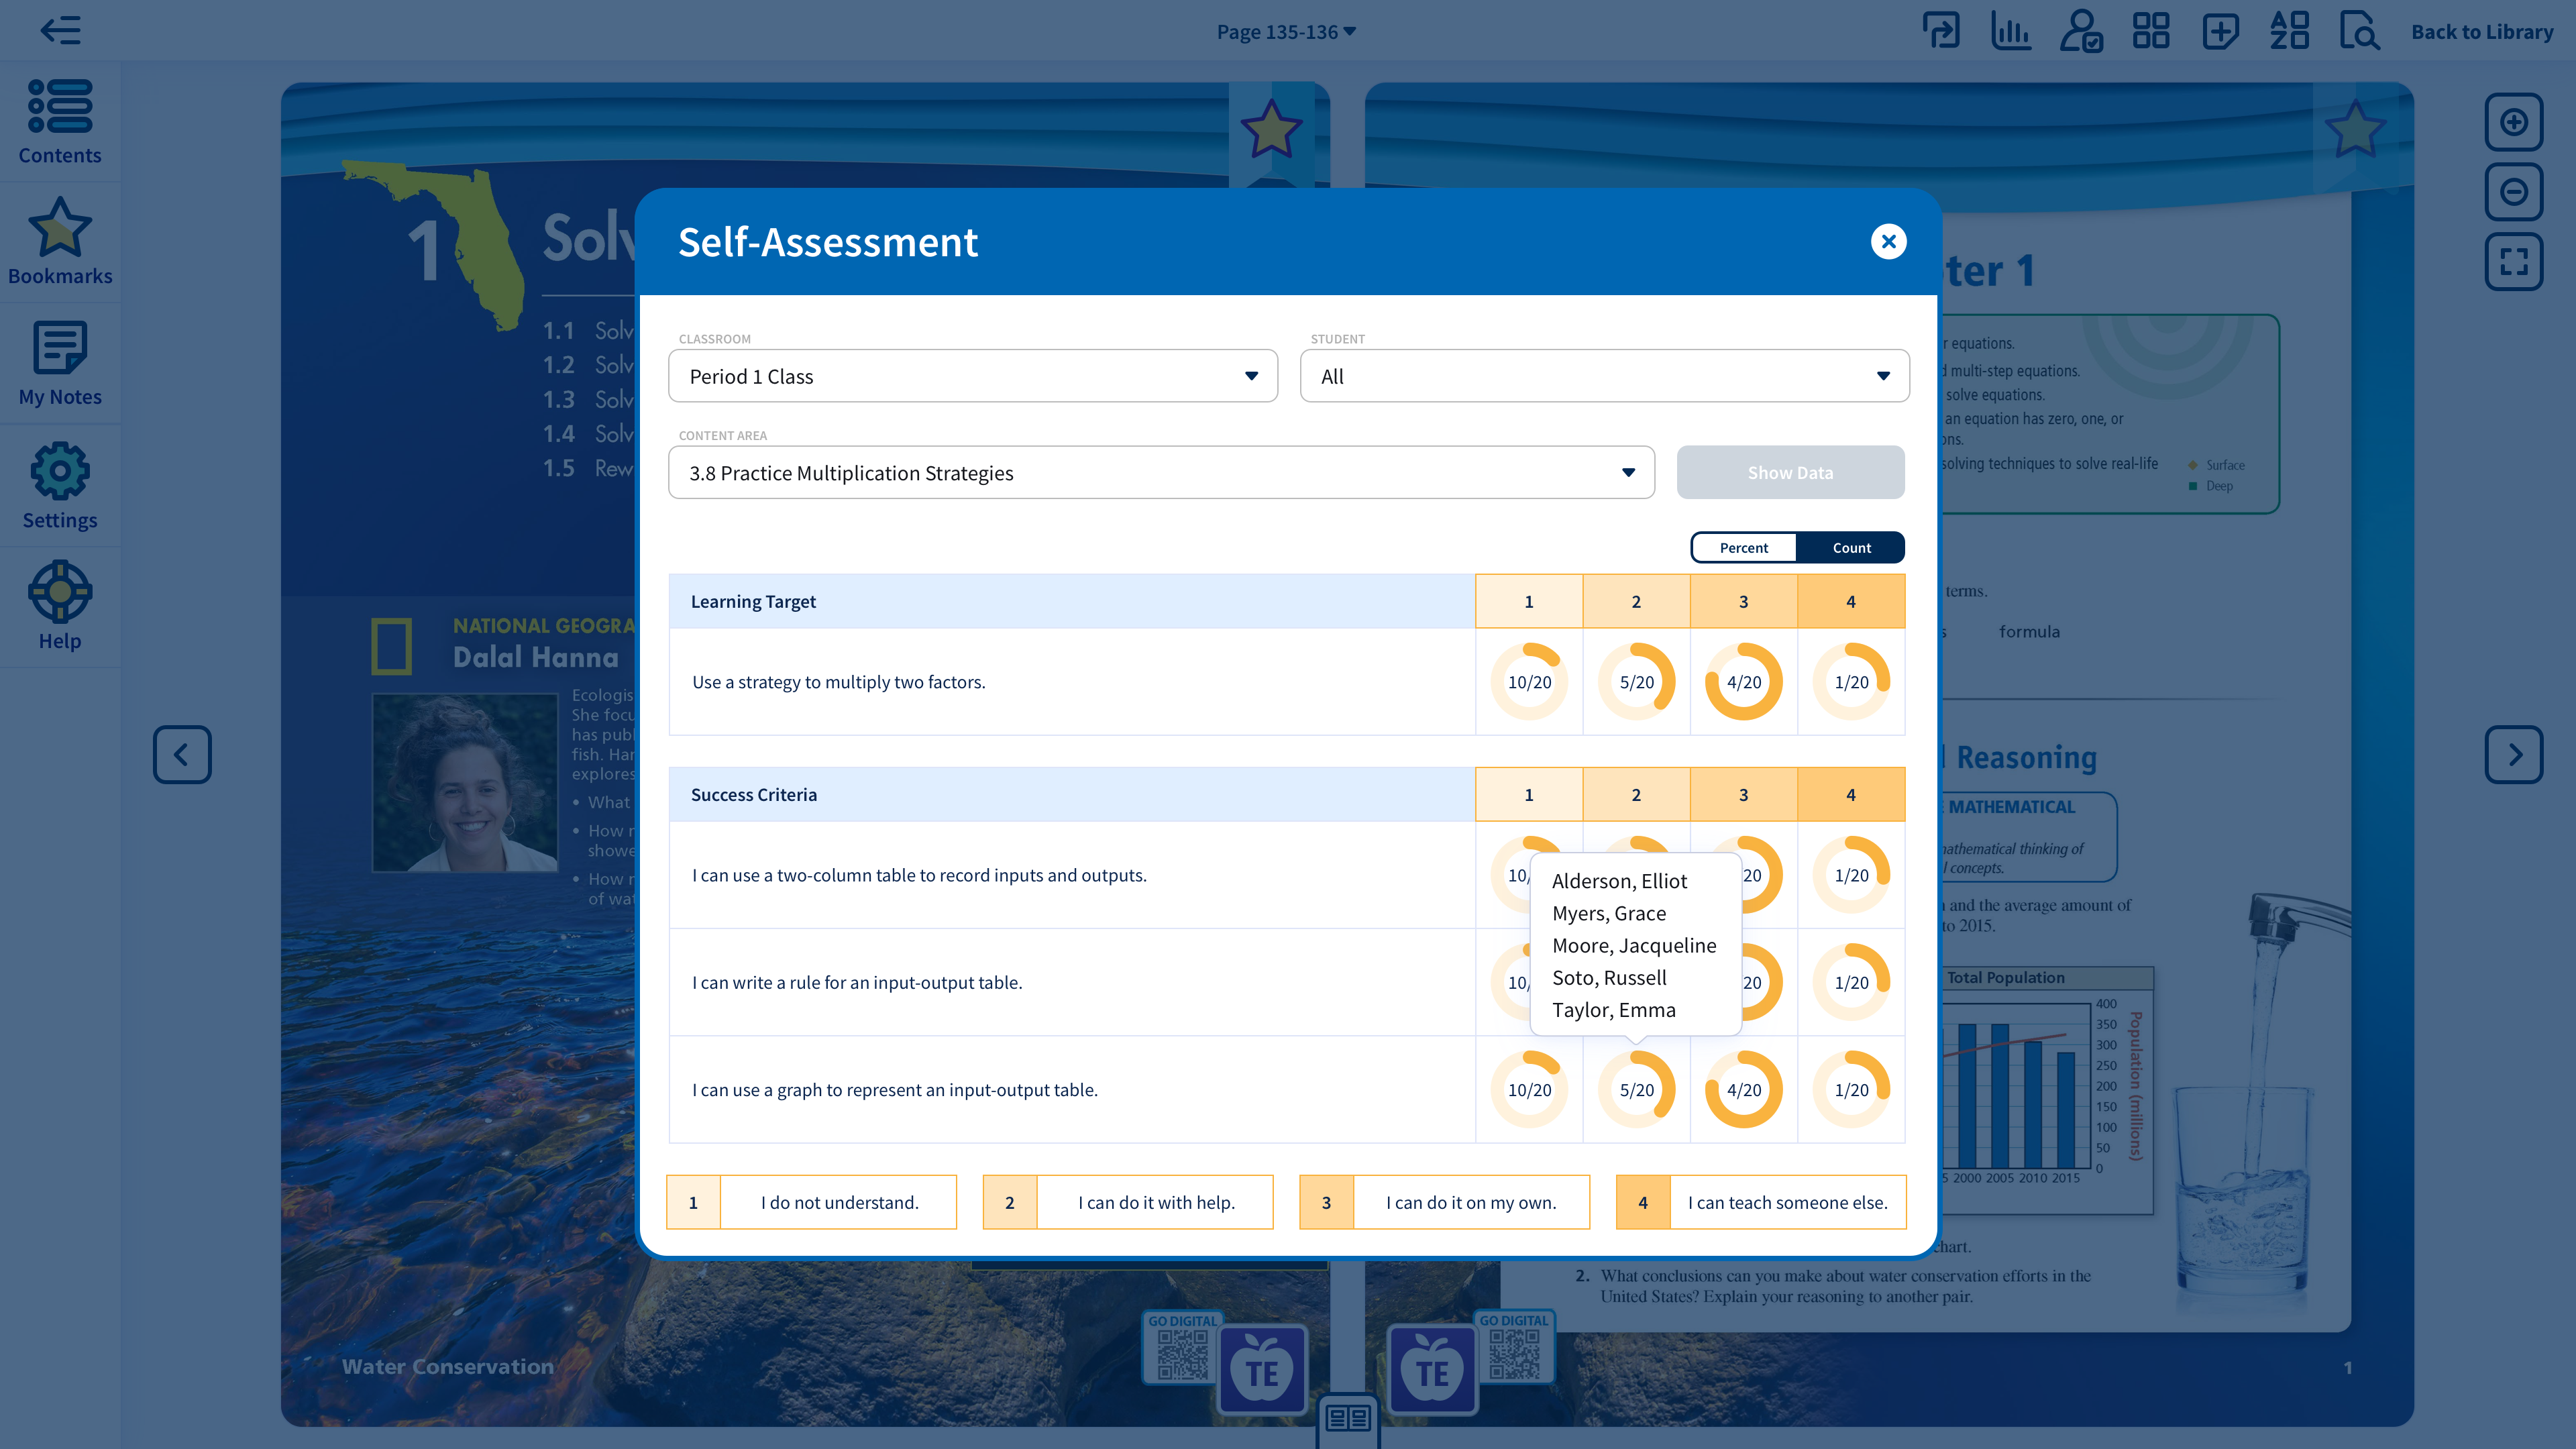Go to the next page arrow
2576x1449 pixels.
(x=2514, y=754)
